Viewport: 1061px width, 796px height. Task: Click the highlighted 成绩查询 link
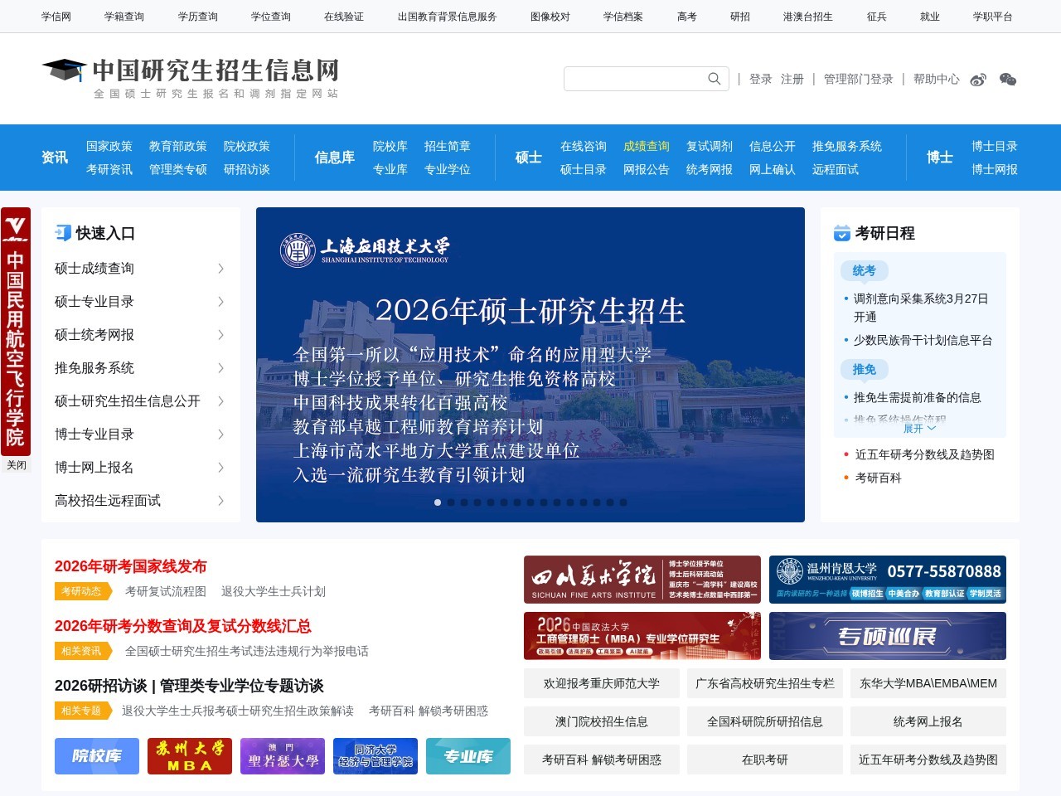click(646, 146)
